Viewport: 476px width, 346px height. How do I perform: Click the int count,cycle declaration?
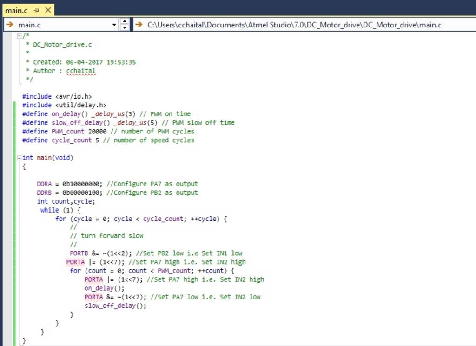66,201
